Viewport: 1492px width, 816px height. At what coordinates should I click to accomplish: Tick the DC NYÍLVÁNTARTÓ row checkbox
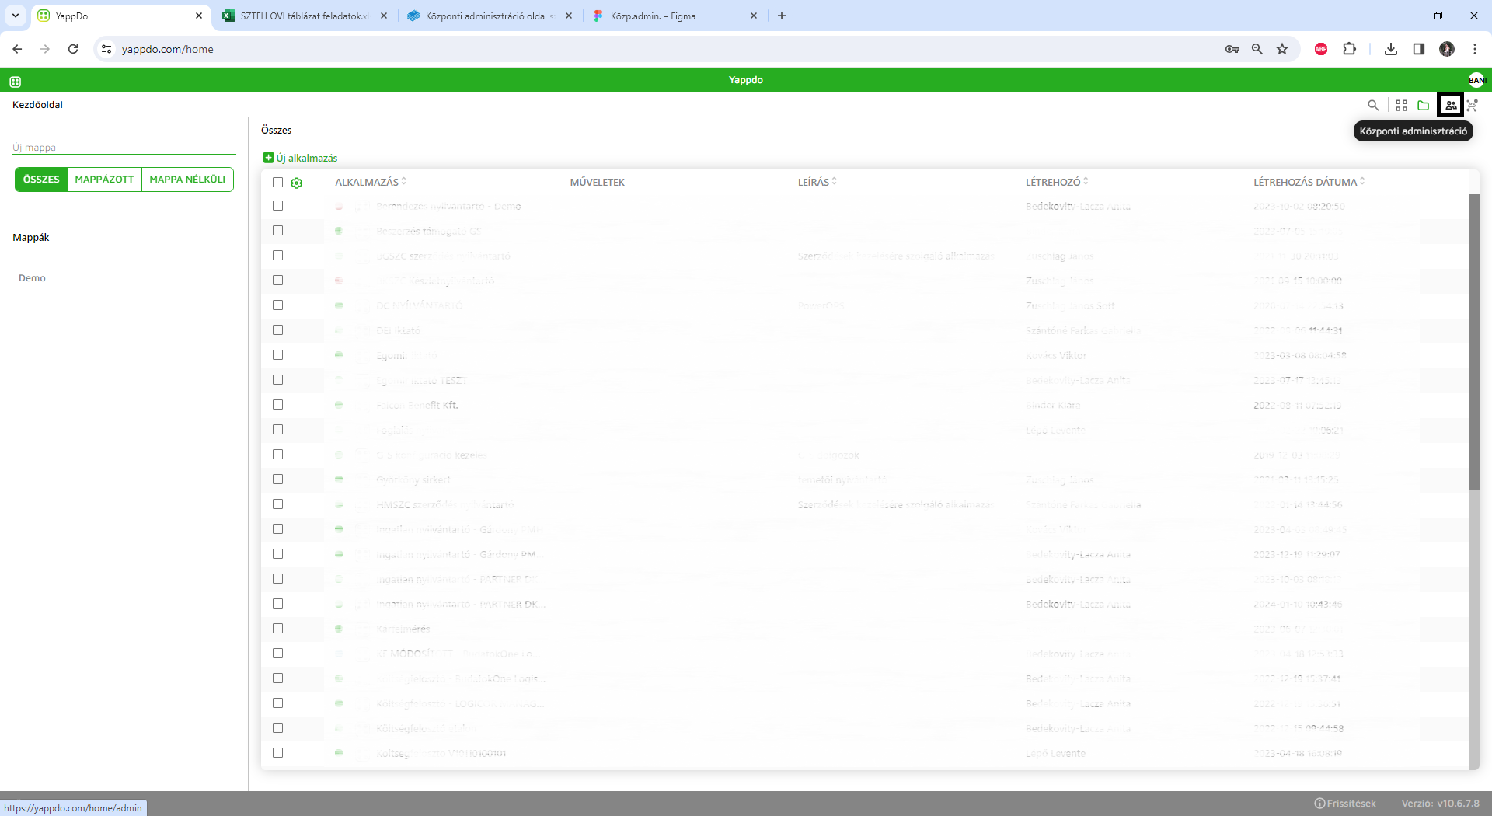coord(277,305)
